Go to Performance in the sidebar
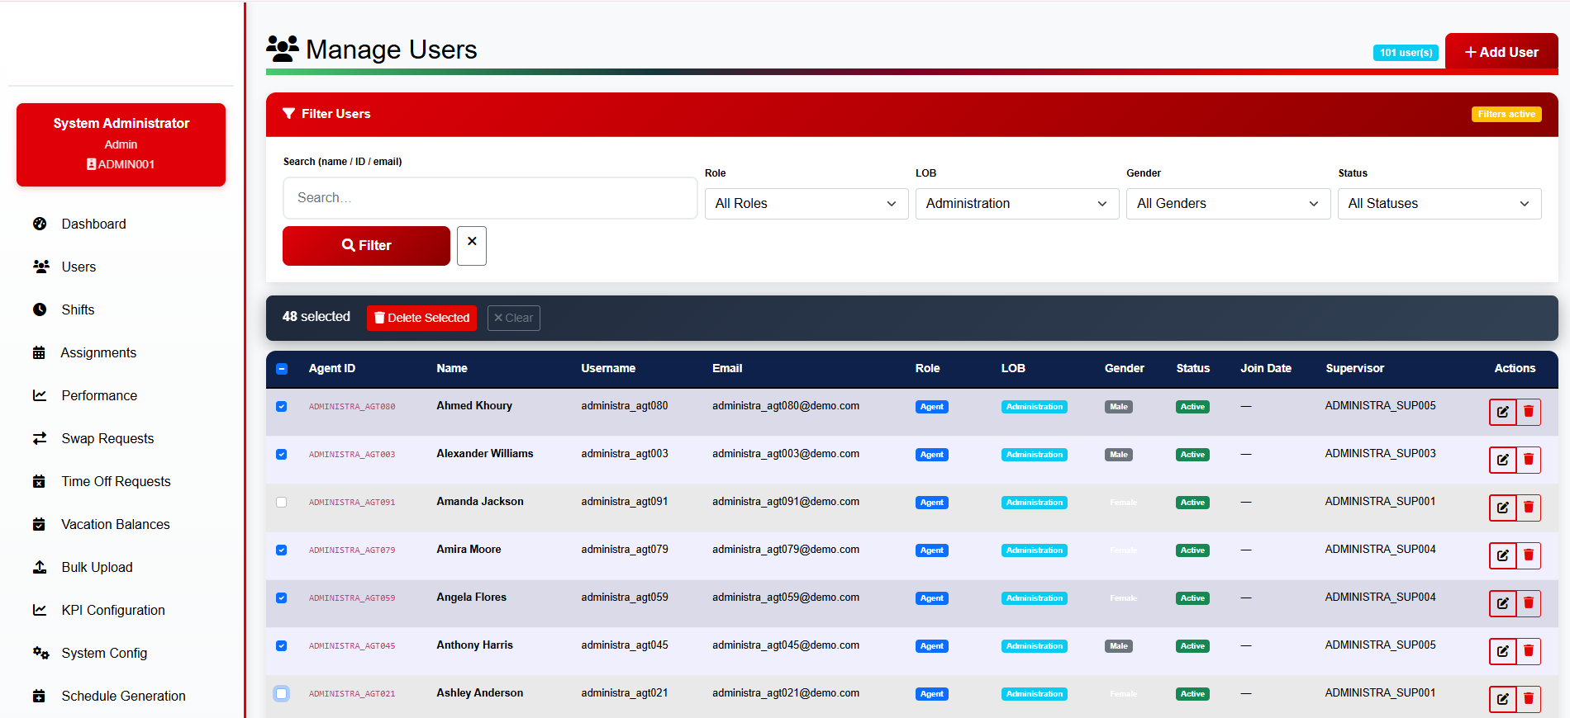 click(99, 395)
